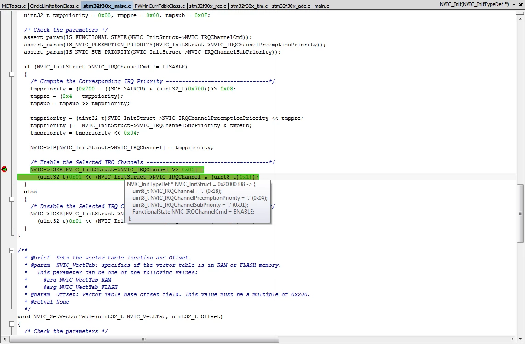The image size is (525, 344).
Task: Open the NVIC_Init function list dropdown arrow
Action: point(514,5)
